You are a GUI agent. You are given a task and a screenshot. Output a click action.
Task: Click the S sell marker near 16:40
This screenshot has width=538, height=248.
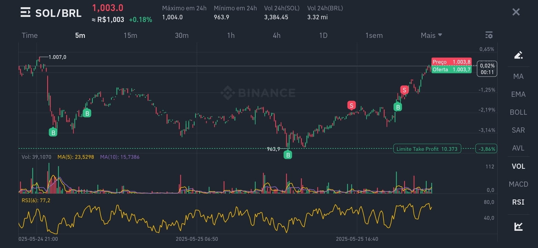point(351,105)
